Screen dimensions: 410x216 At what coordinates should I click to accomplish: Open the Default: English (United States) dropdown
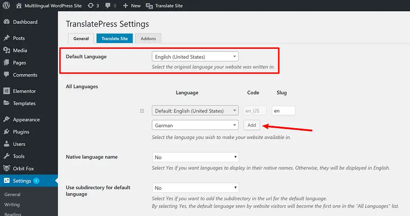(x=195, y=111)
